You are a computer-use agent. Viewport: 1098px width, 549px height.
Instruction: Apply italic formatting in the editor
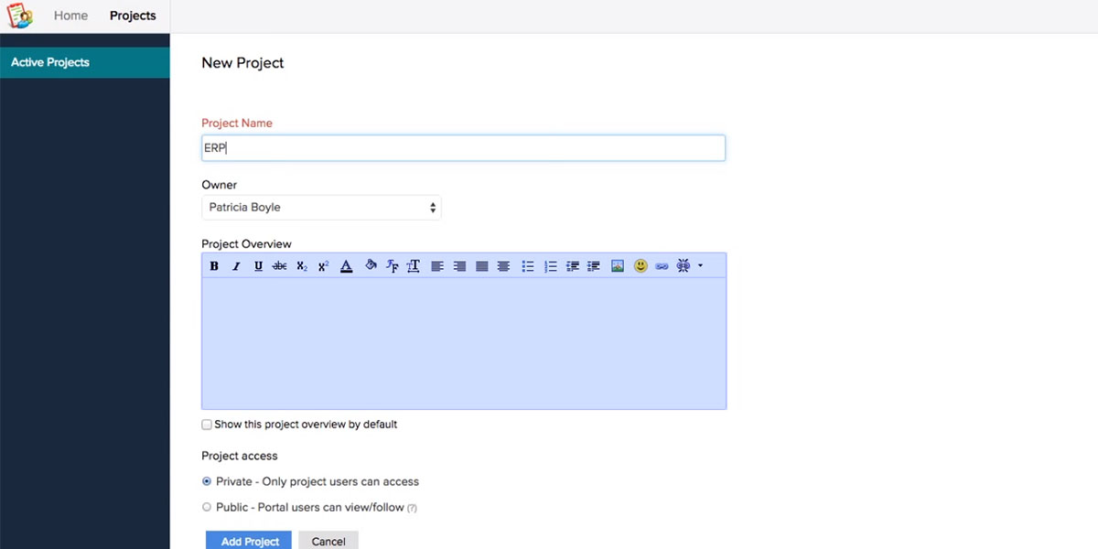236,266
